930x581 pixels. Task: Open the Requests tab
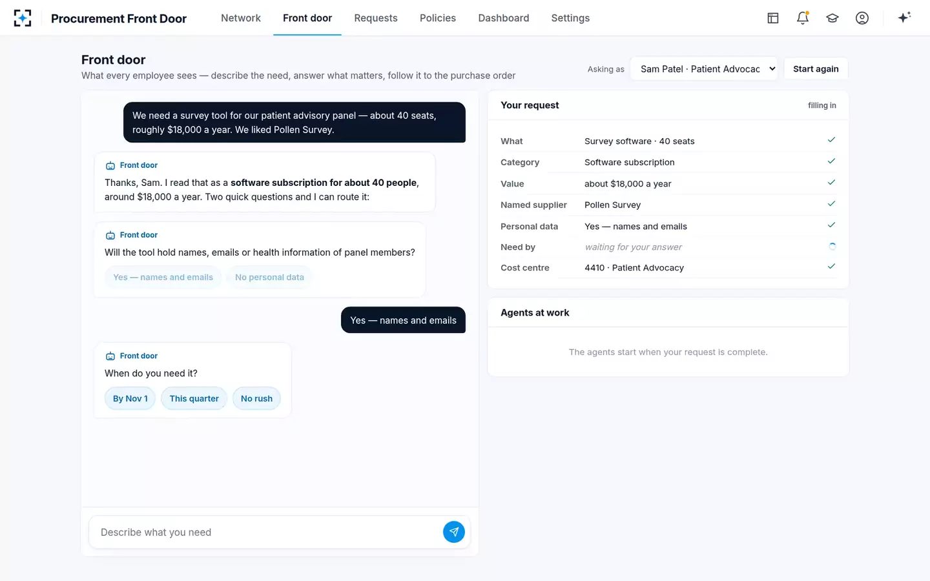[376, 18]
